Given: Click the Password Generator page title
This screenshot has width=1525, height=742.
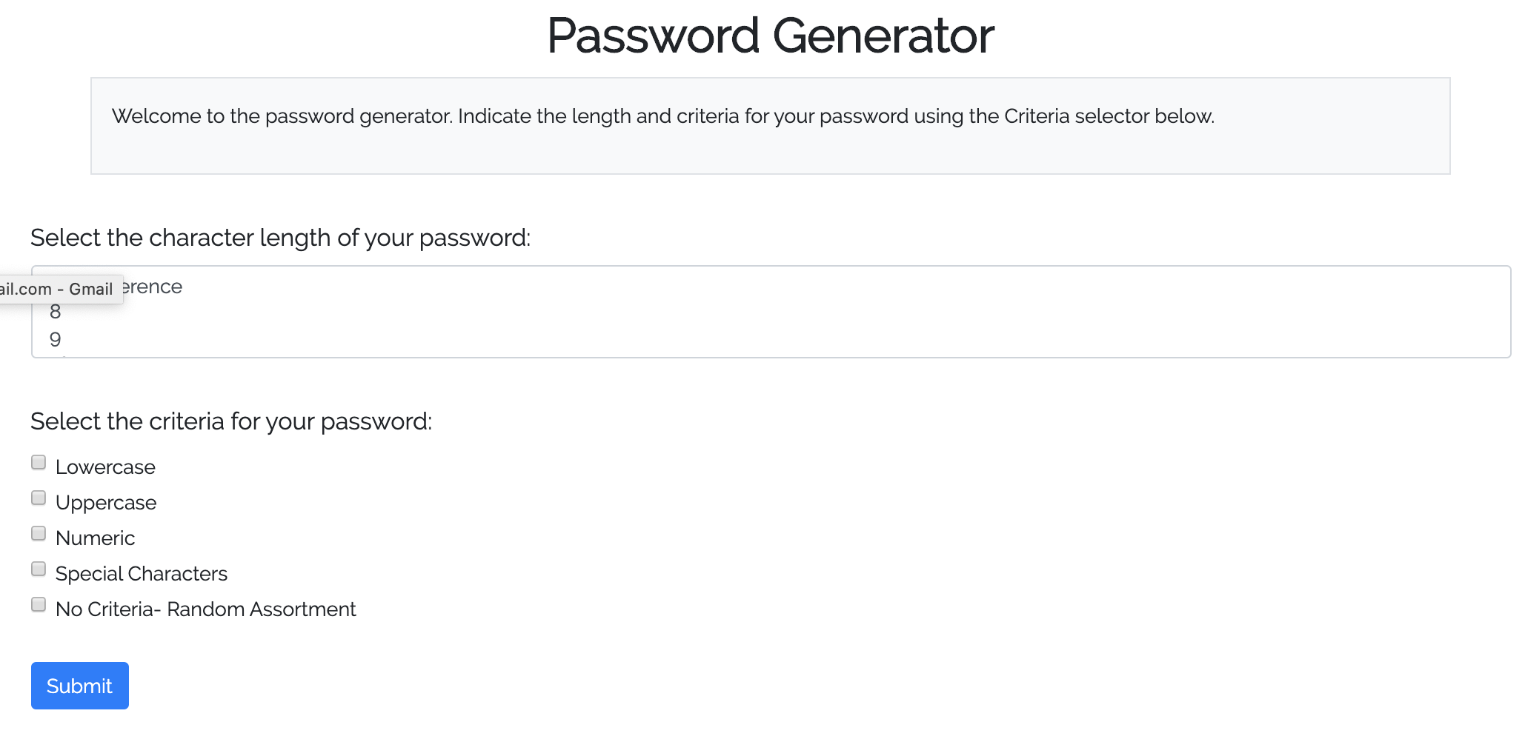Looking at the screenshot, I should click(769, 34).
